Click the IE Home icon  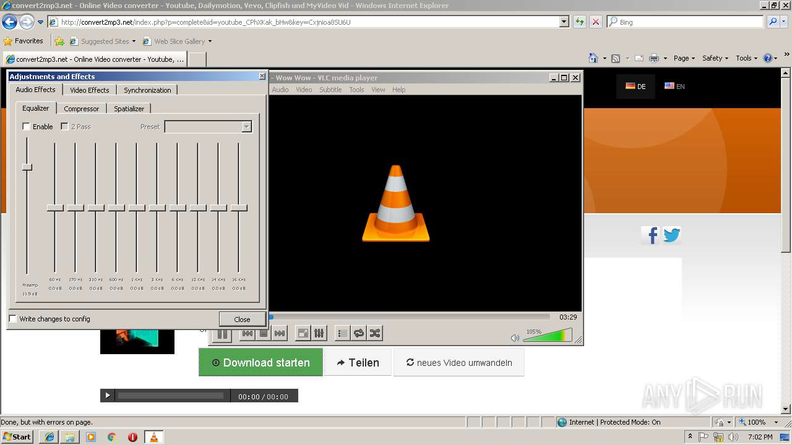click(x=593, y=58)
